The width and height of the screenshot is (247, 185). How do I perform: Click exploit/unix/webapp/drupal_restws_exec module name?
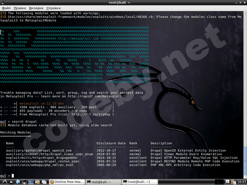42,161
